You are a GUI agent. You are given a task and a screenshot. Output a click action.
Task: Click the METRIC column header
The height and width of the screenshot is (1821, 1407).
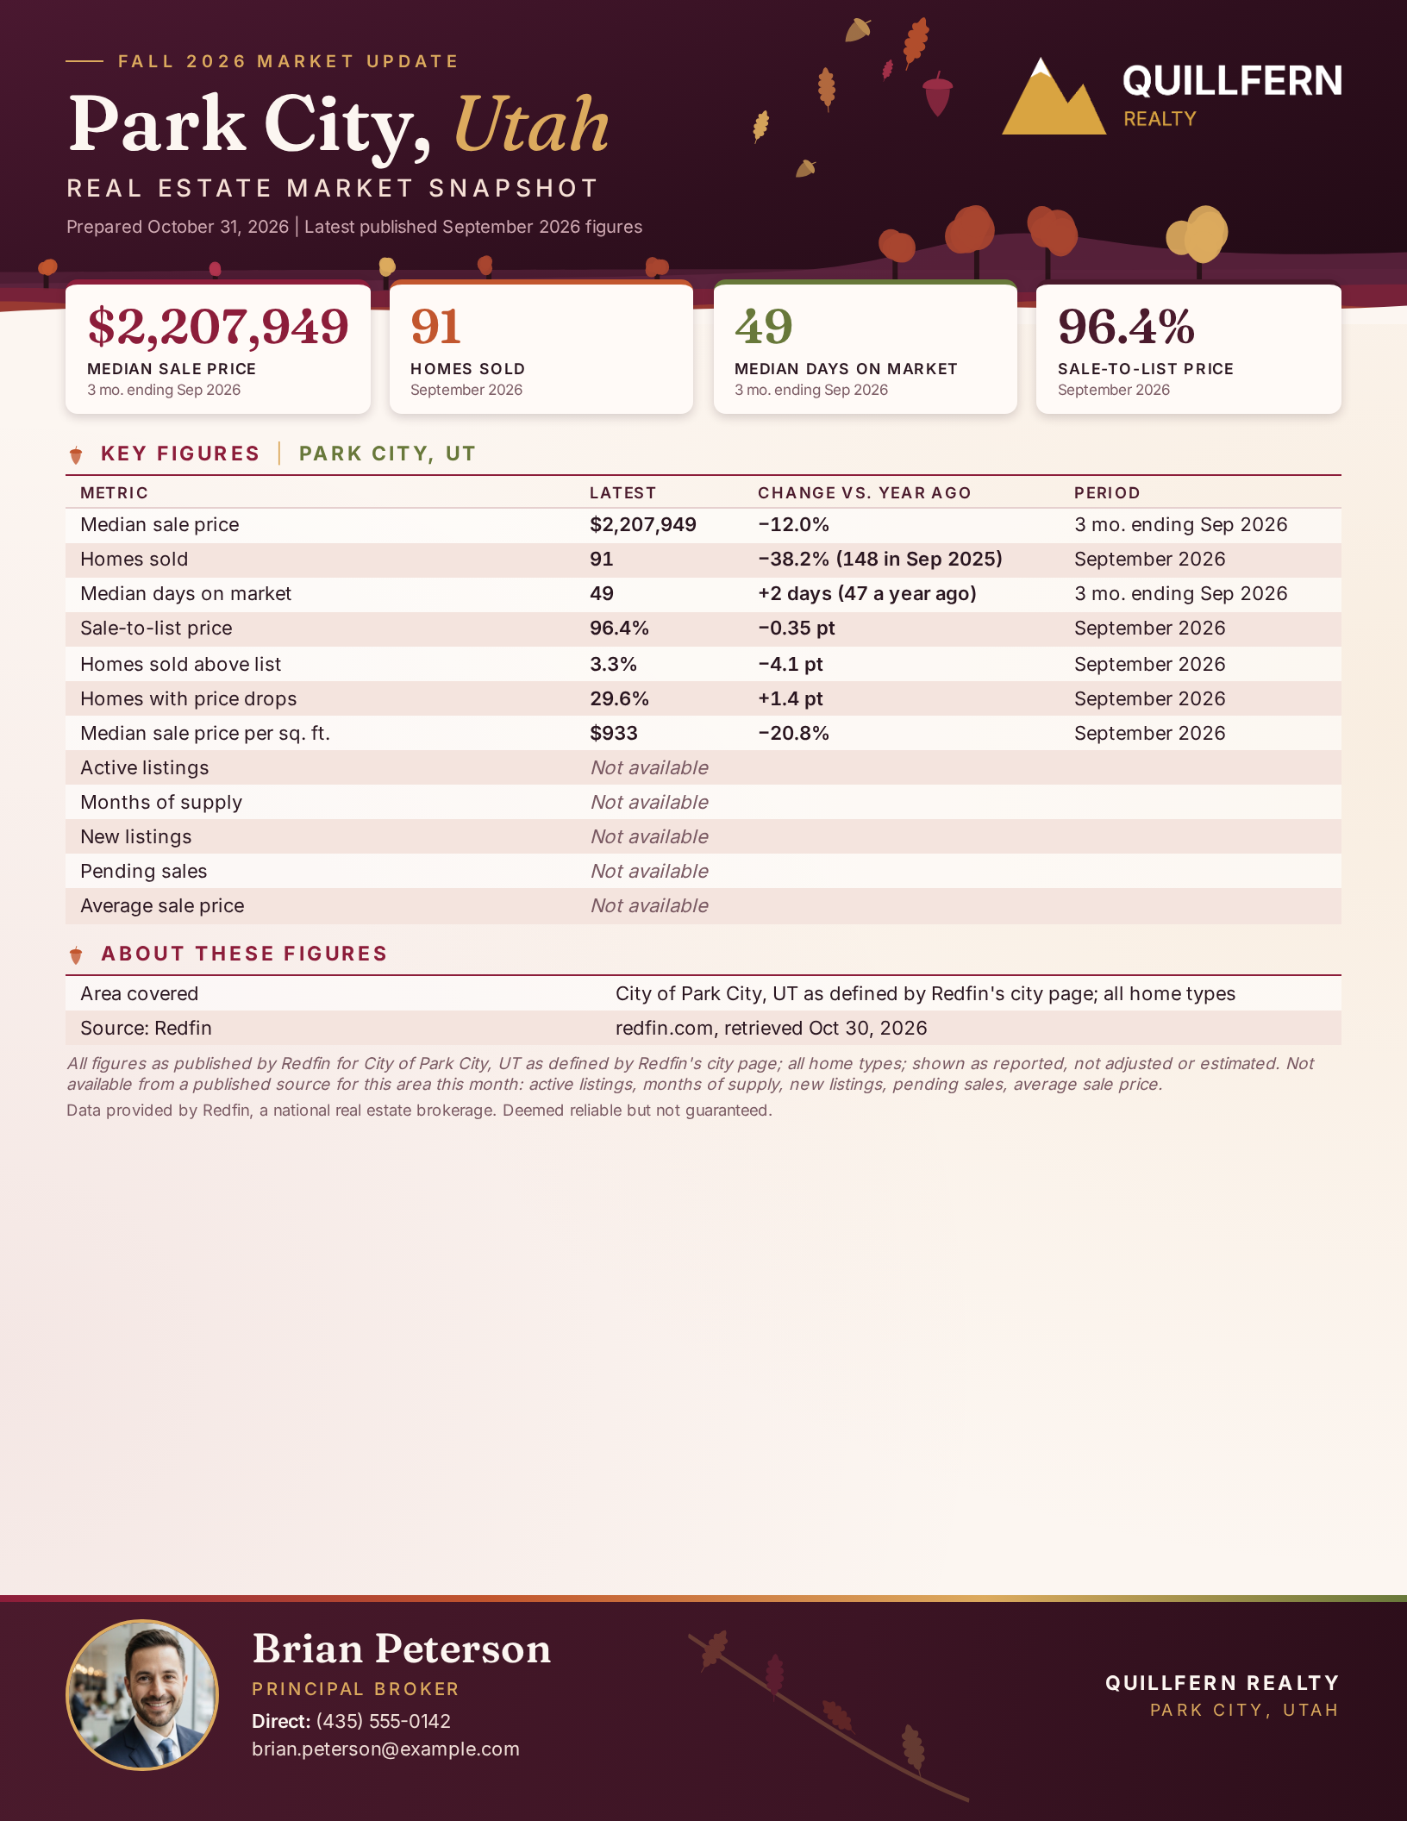[x=114, y=492]
